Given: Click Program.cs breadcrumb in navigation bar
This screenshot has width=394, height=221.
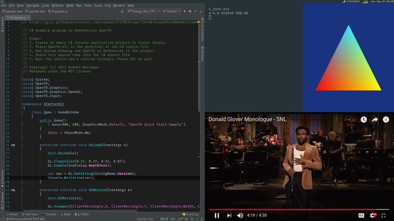Looking at the screenshot, I should [x=57, y=11].
